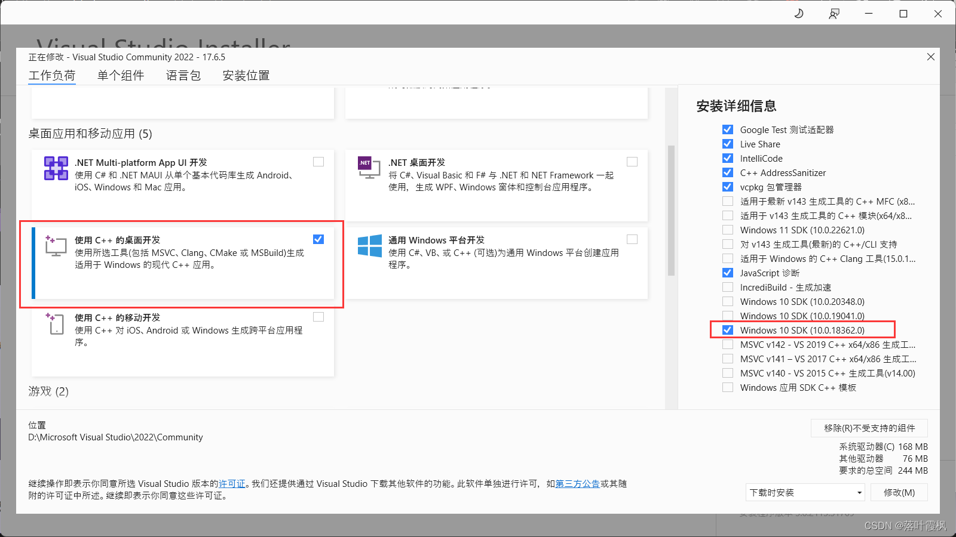
Task: Click the C++ desktop development workload icon
Action: pos(56,246)
